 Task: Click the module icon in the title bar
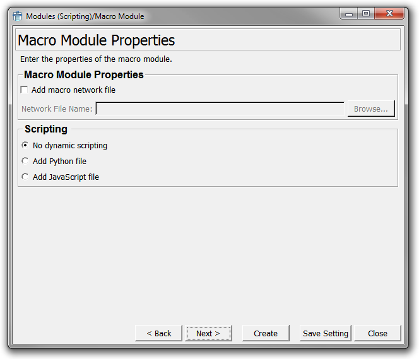(18, 16)
